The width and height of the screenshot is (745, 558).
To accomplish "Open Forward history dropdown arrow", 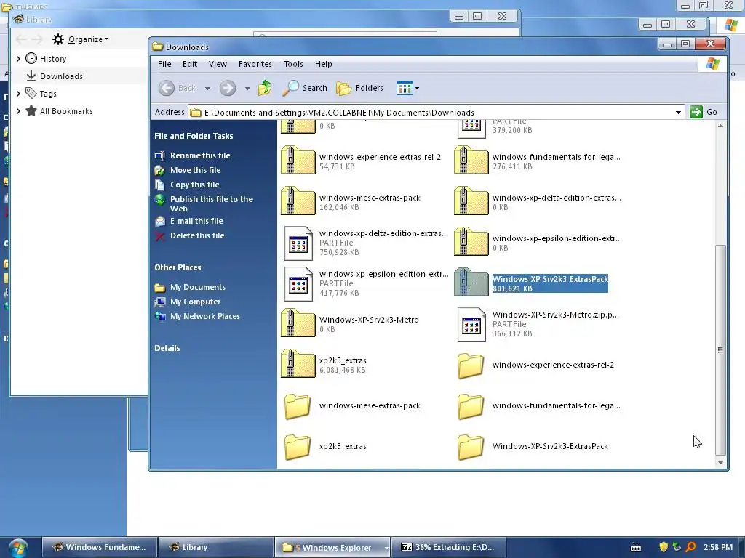I will coord(247,88).
